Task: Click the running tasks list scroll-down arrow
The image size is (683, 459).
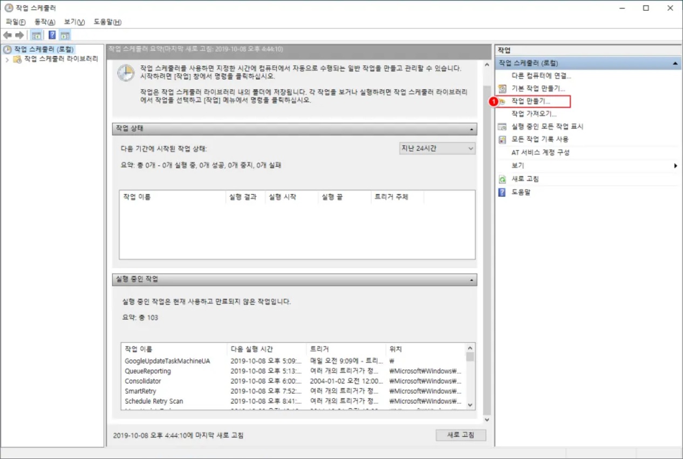Action: click(470, 405)
